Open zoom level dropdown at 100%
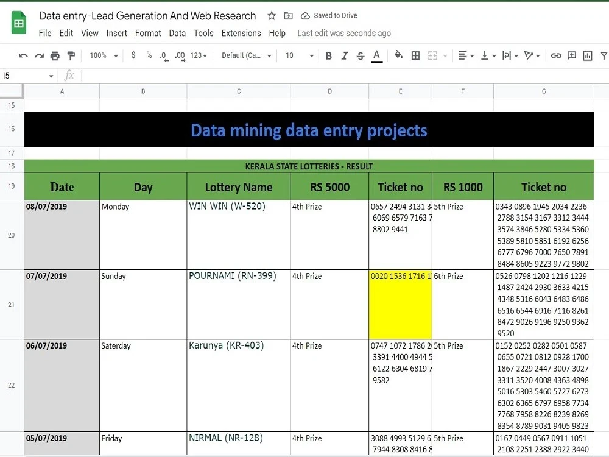The image size is (609, 457). 104,55
